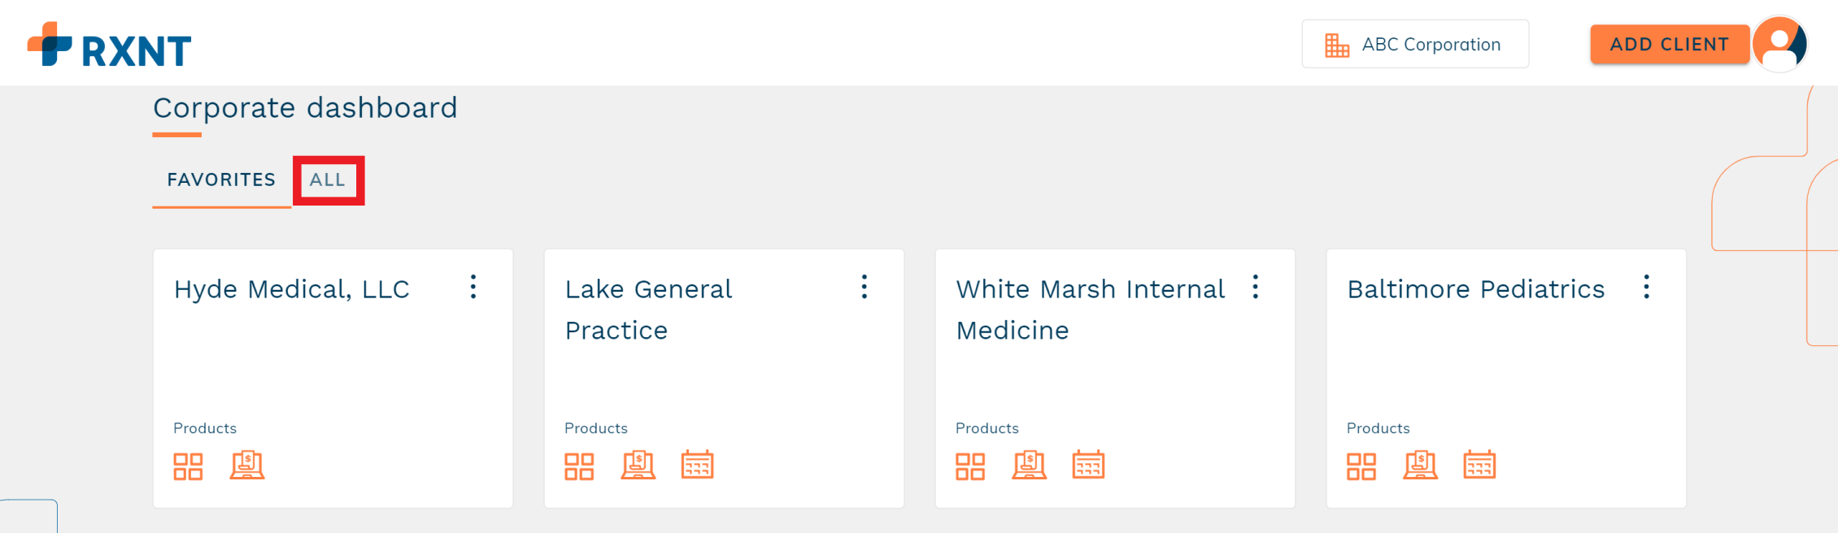The height and width of the screenshot is (533, 1838).
Task: Click the ADD CLIENT button
Action: coord(1670,44)
